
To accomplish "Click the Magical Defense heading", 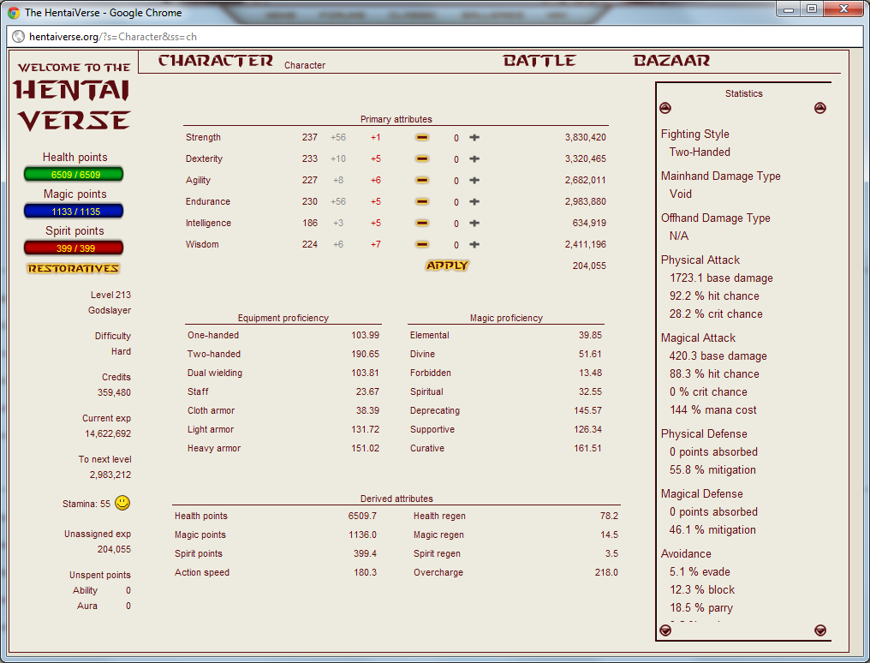I will 701,493.
